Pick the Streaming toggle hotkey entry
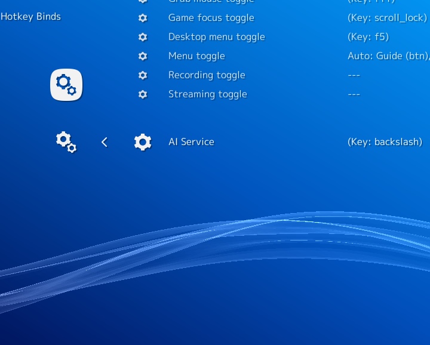Image resolution: width=430 pixels, height=345 pixels. coord(207,94)
